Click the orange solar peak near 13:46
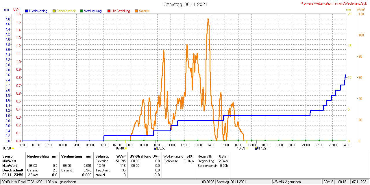 (x=208, y=19)
